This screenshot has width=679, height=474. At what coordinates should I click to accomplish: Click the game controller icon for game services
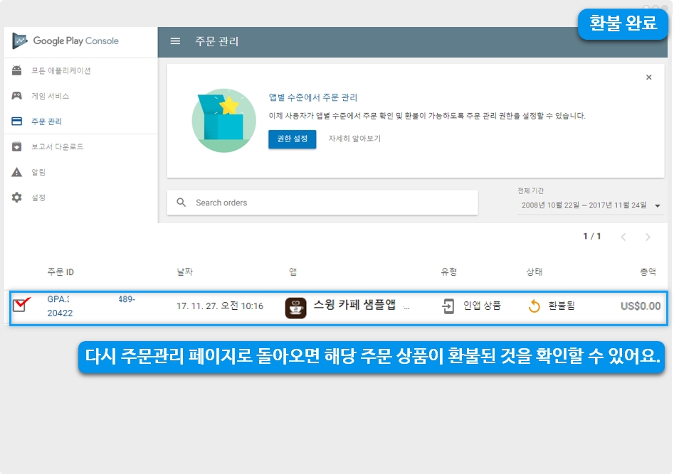[17, 96]
